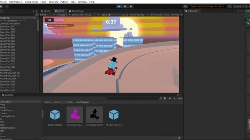
Task: Open the Tools menu
Action: [43, 2]
